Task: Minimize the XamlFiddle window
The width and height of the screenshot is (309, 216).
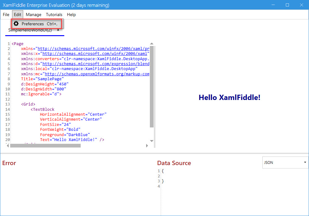Action: (273, 5)
